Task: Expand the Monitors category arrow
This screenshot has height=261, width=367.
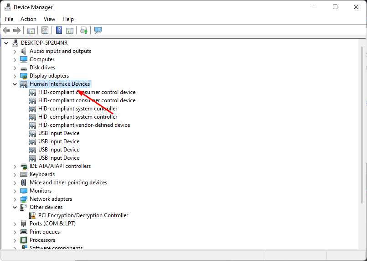Action: click(15, 191)
